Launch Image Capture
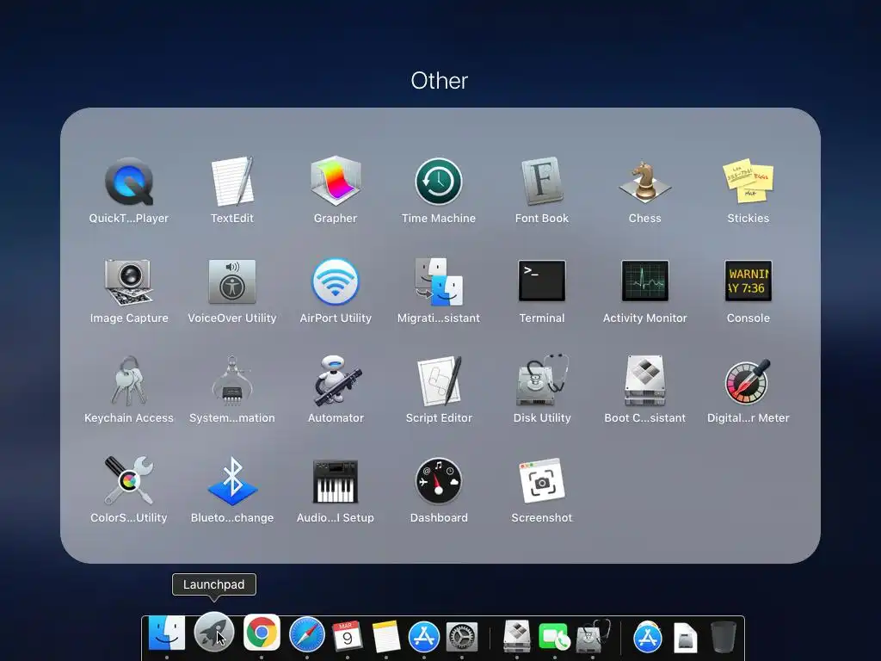This screenshot has width=881, height=661. point(129,281)
